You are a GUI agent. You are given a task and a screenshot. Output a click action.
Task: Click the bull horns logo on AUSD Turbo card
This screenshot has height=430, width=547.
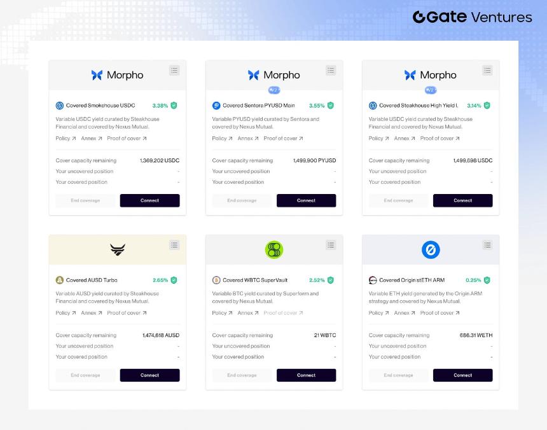118,250
